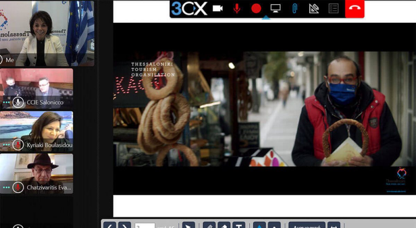Screen dimensions: 416x228
Task: Select the 'Me' video thumbnail
Action: pos(47,33)
